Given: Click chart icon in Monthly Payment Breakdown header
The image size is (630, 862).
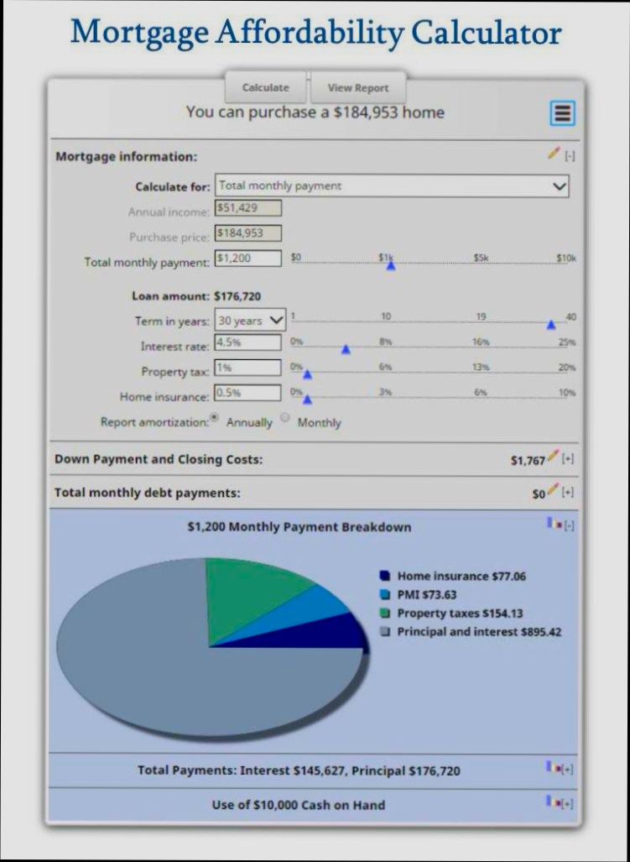Looking at the screenshot, I should [x=554, y=523].
